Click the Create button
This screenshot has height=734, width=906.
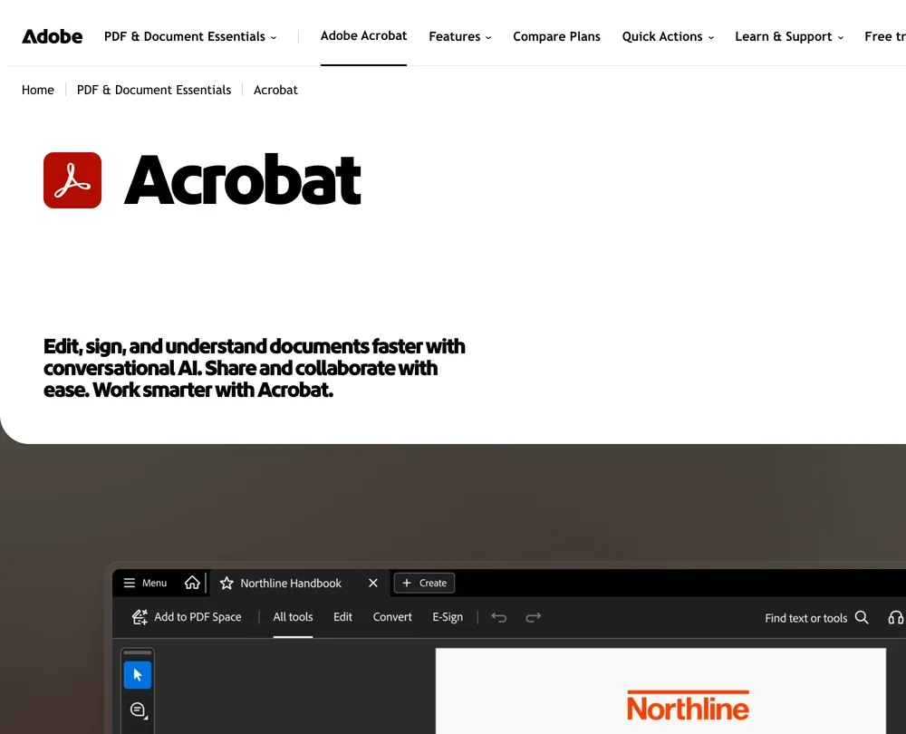click(x=424, y=584)
